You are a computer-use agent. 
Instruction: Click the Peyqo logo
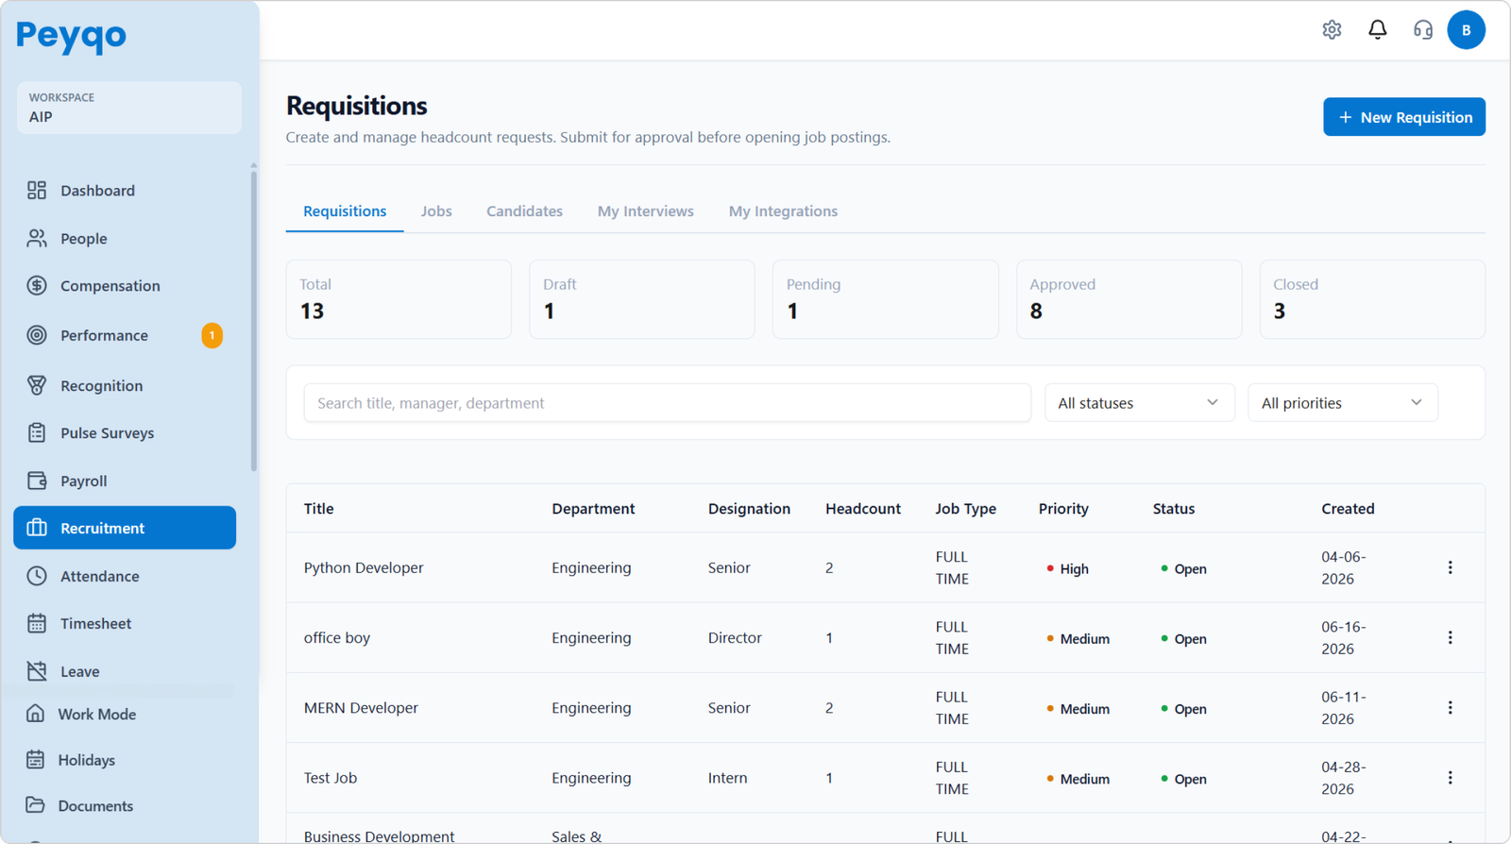point(71,37)
